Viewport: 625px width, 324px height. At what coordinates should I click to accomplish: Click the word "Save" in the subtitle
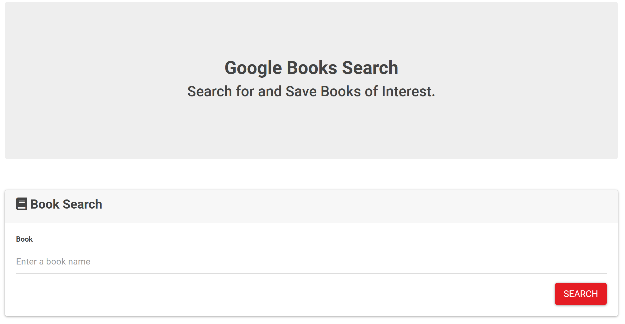pyautogui.click(x=301, y=91)
